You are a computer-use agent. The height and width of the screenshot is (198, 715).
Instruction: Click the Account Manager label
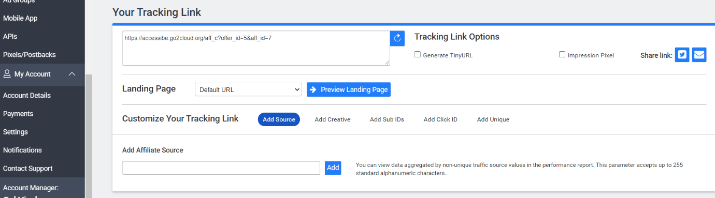click(x=31, y=188)
